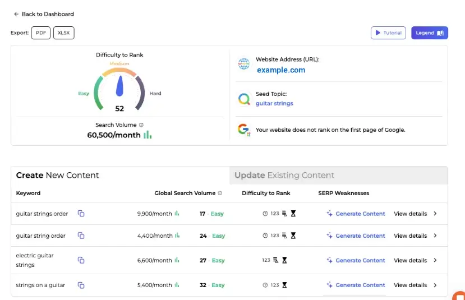The height and width of the screenshot is (300, 465).
Task: Export the report as XLSX
Action: pos(64,33)
